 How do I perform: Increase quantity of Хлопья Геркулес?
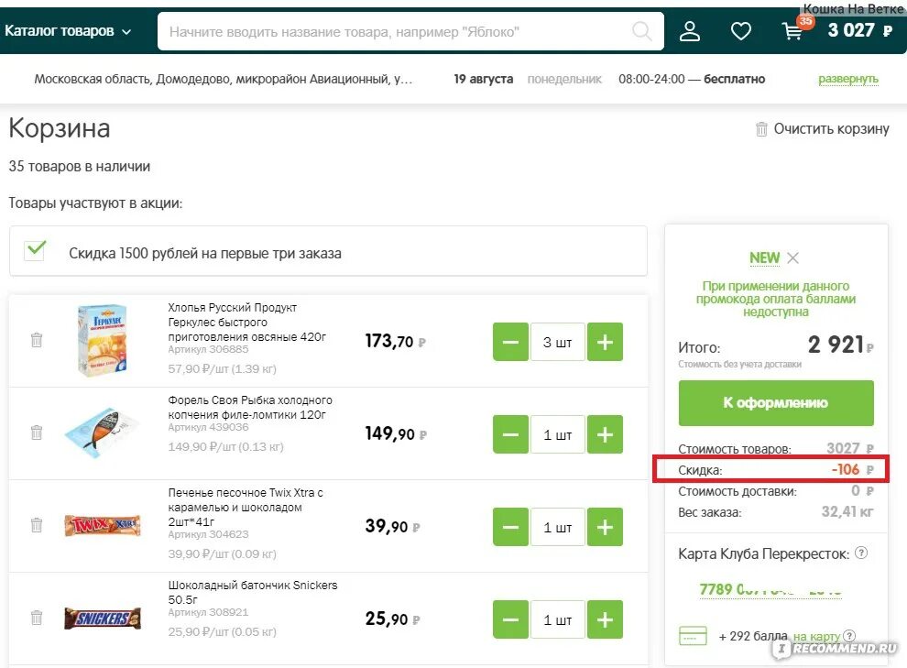tap(605, 342)
